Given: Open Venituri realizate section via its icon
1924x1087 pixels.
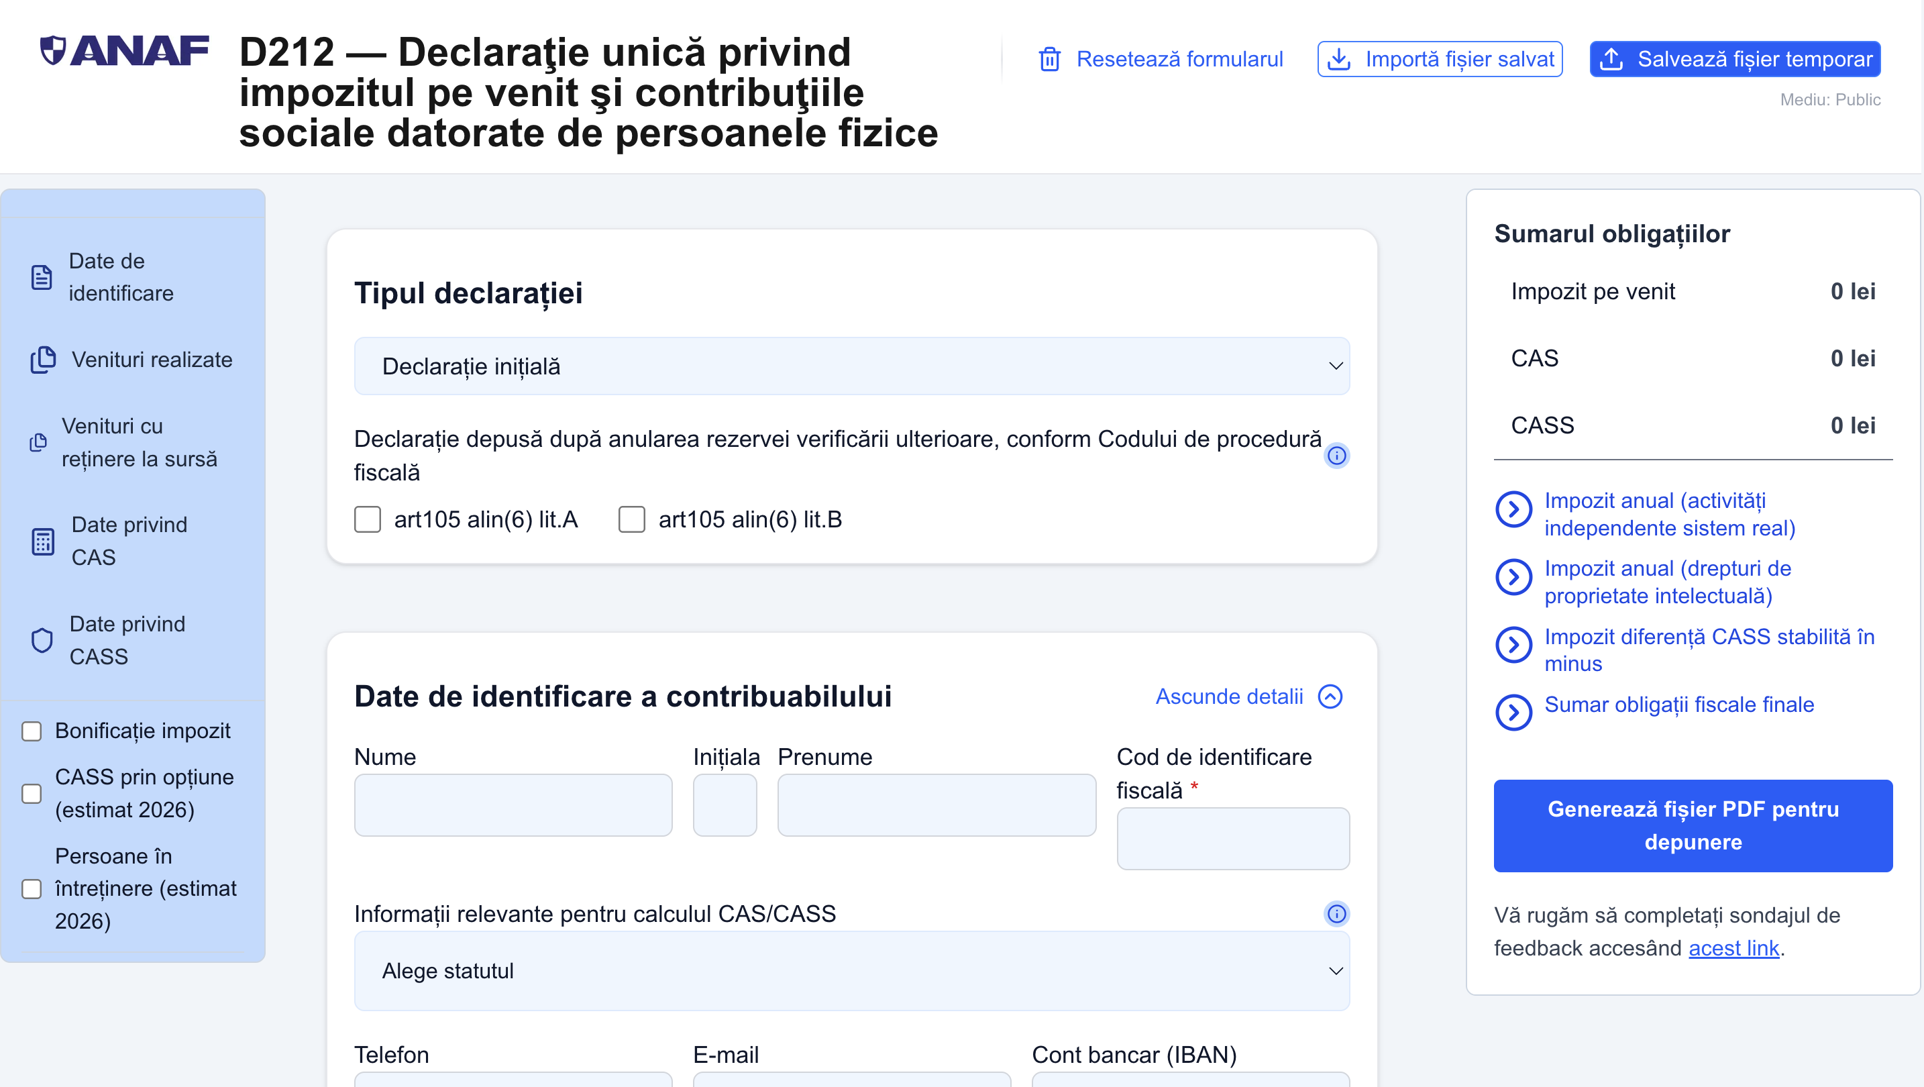Looking at the screenshot, I should [x=42, y=360].
